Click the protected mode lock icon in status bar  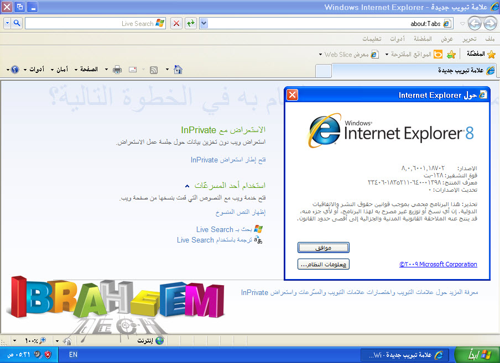point(67,341)
